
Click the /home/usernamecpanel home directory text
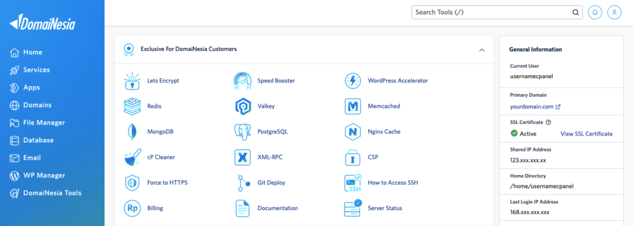[x=542, y=186]
